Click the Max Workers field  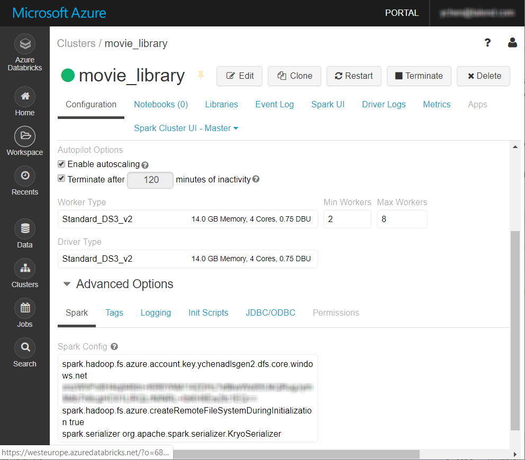402,219
